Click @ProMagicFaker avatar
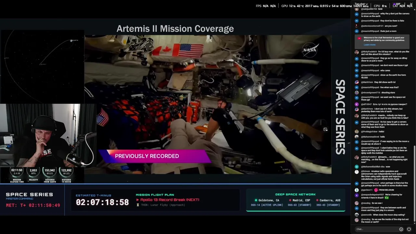Viewport: 416px width, 234px height. pos(357,132)
